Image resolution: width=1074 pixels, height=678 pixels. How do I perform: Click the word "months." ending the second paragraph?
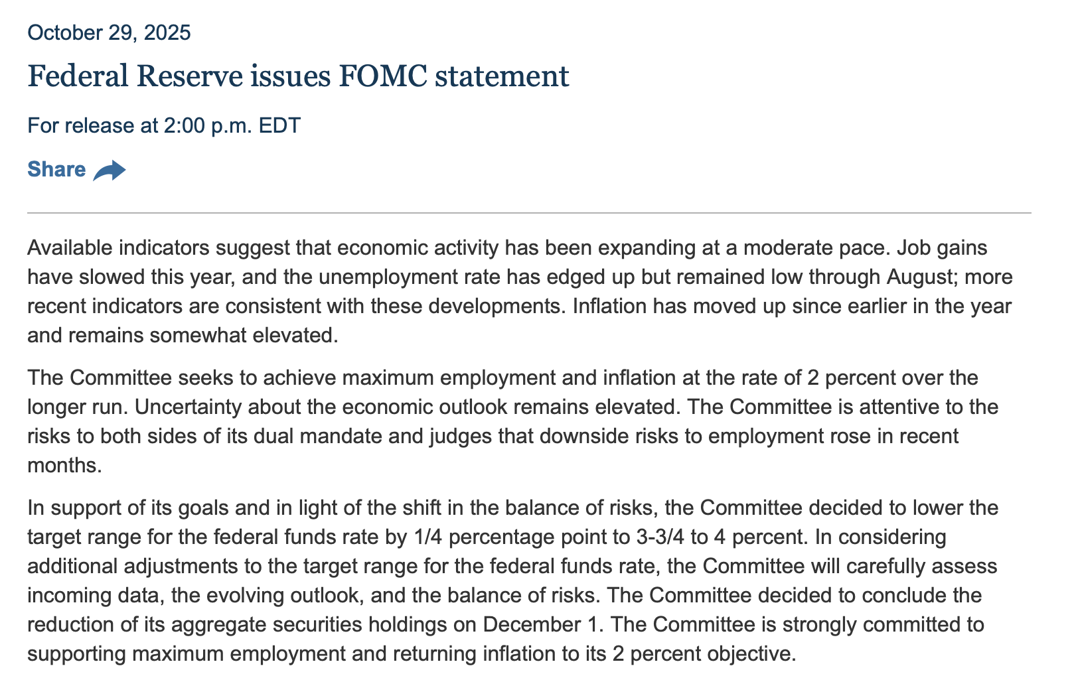[65, 465]
